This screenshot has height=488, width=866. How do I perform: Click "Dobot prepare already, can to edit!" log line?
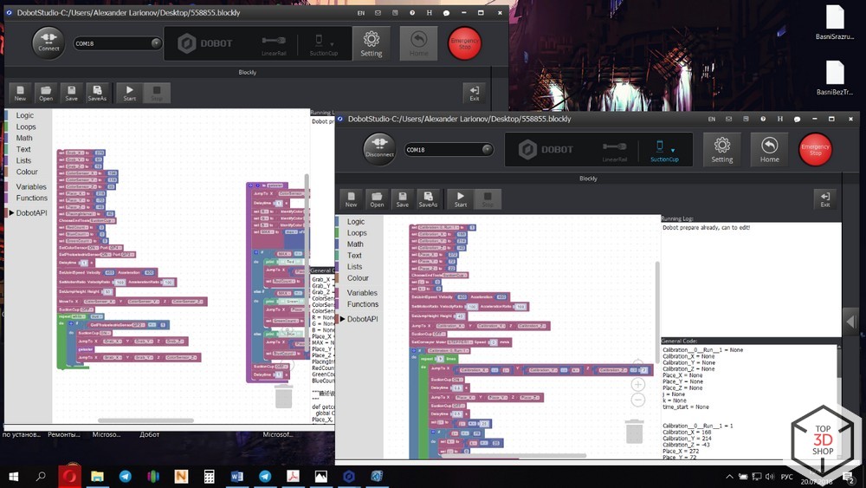[x=707, y=227]
